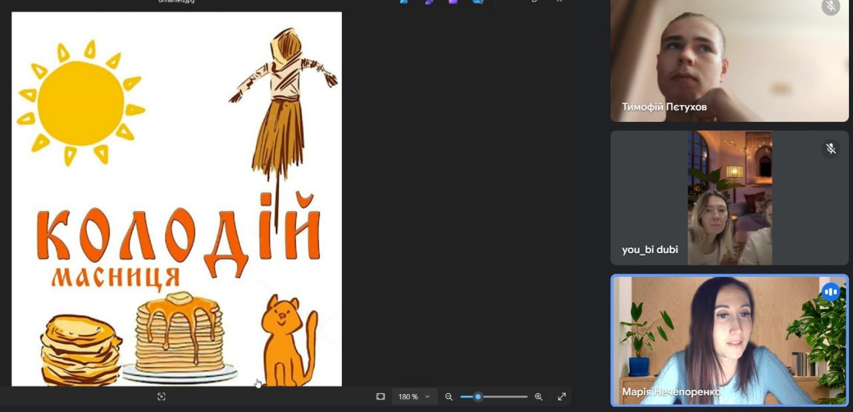Zoom in with the plus magnifier
Screen dimensions: 853x412
tap(538, 397)
